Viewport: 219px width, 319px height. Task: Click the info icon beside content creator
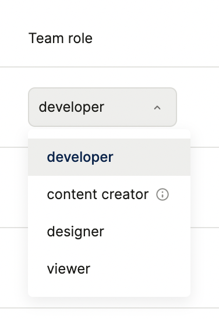pos(163,194)
